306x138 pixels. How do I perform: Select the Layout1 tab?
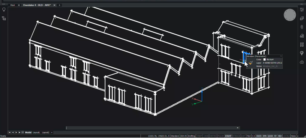pyautogui.click(x=36, y=132)
